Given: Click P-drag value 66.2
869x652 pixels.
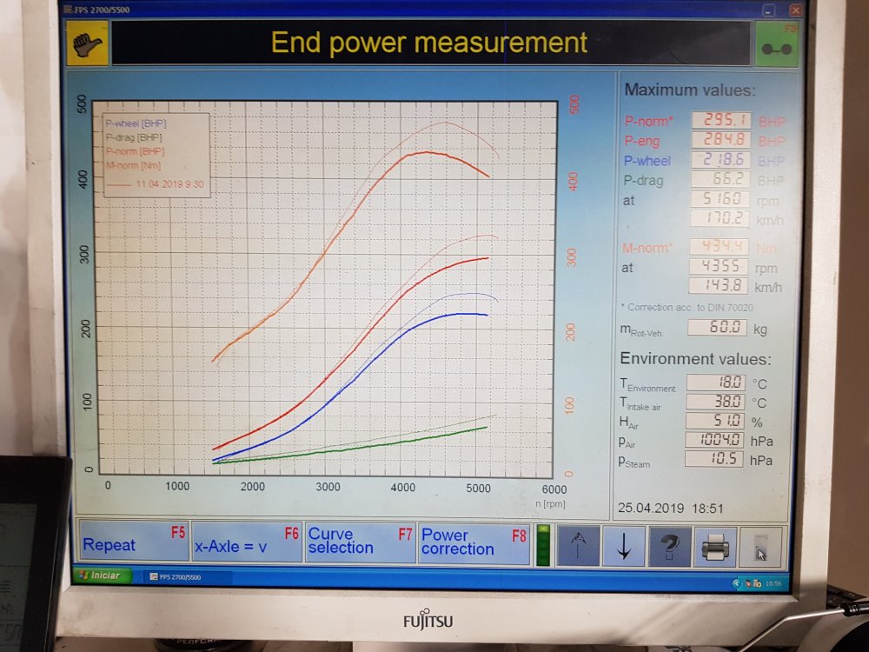Looking at the screenshot, I should 720,179.
